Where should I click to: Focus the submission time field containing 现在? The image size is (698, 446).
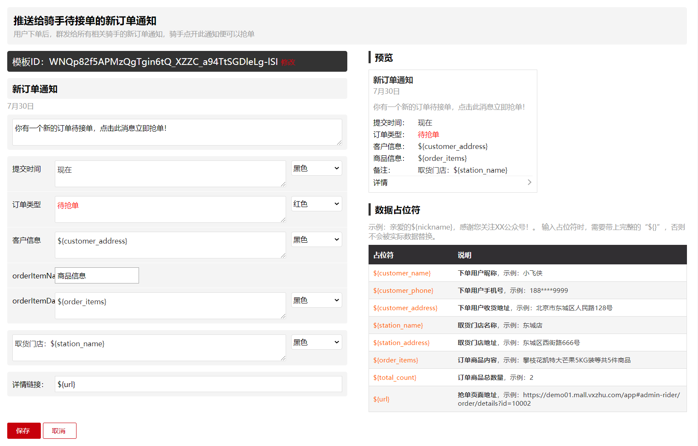(170, 174)
